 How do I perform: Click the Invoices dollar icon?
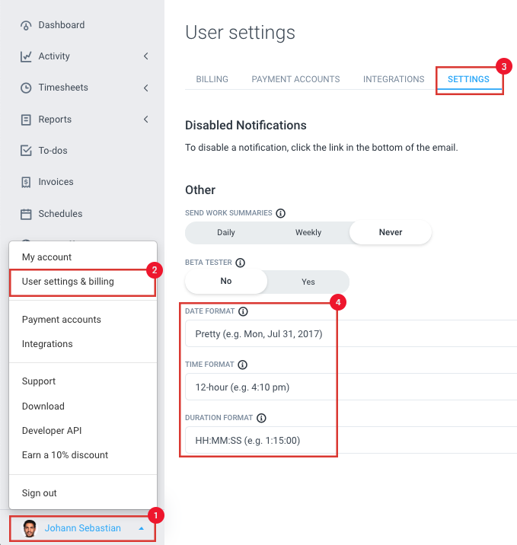[26, 182]
